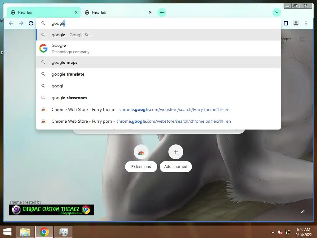Go forward using the forward arrow
The width and height of the screenshot is (317, 238).
click(21, 23)
